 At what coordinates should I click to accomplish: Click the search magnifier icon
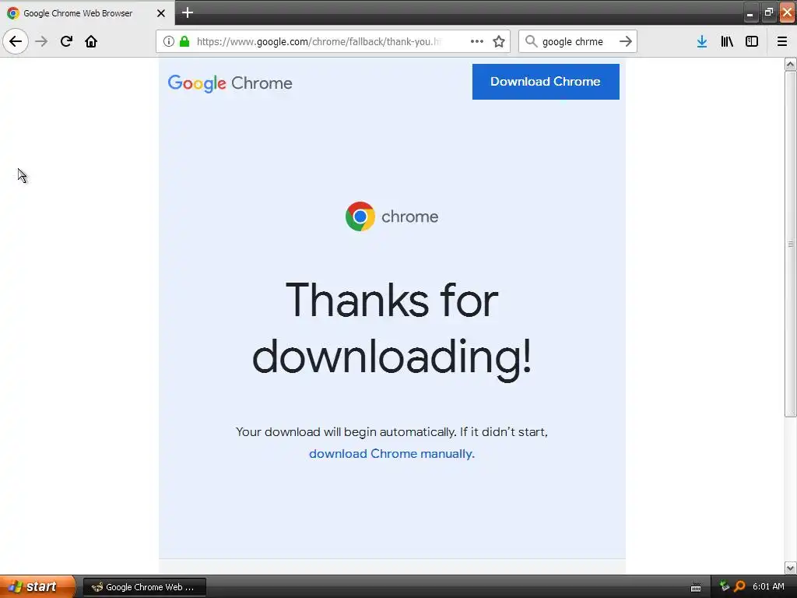(531, 41)
